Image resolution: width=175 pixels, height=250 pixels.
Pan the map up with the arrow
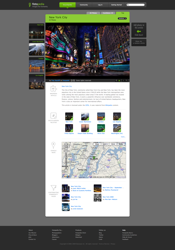pos(66,144)
